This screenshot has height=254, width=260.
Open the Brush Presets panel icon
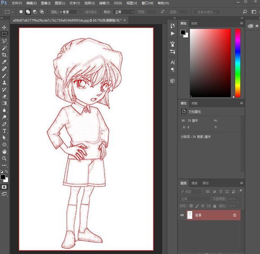coord(172,44)
